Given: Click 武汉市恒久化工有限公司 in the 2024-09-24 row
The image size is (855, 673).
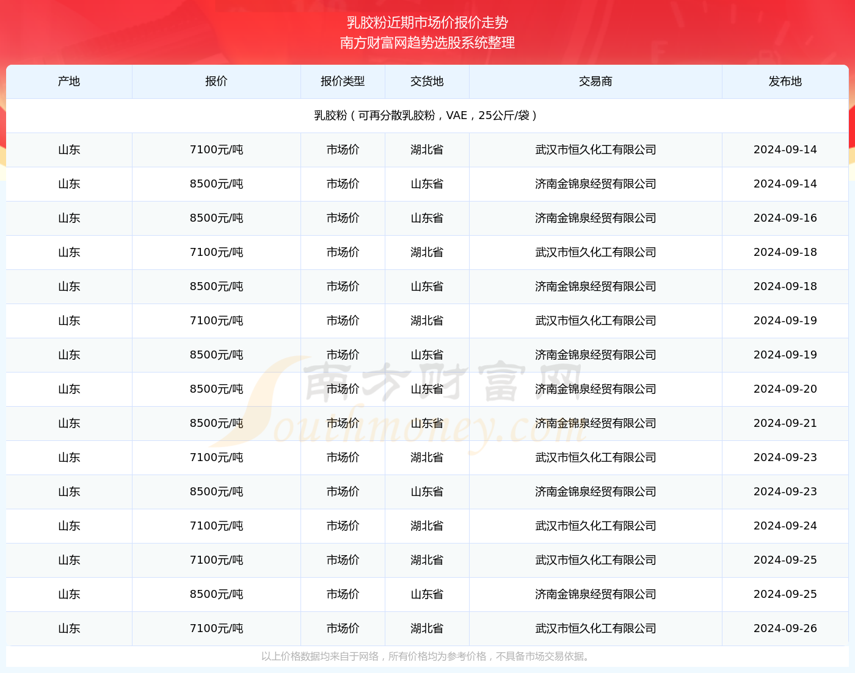Looking at the screenshot, I should (595, 526).
